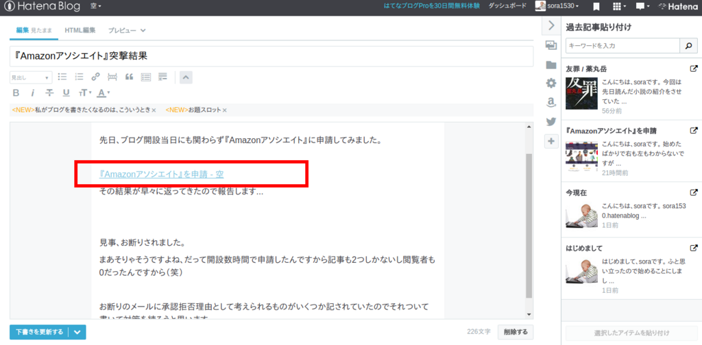Open the Twitter paste sidebar icon
The image size is (702, 345).
tap(551, 122)
